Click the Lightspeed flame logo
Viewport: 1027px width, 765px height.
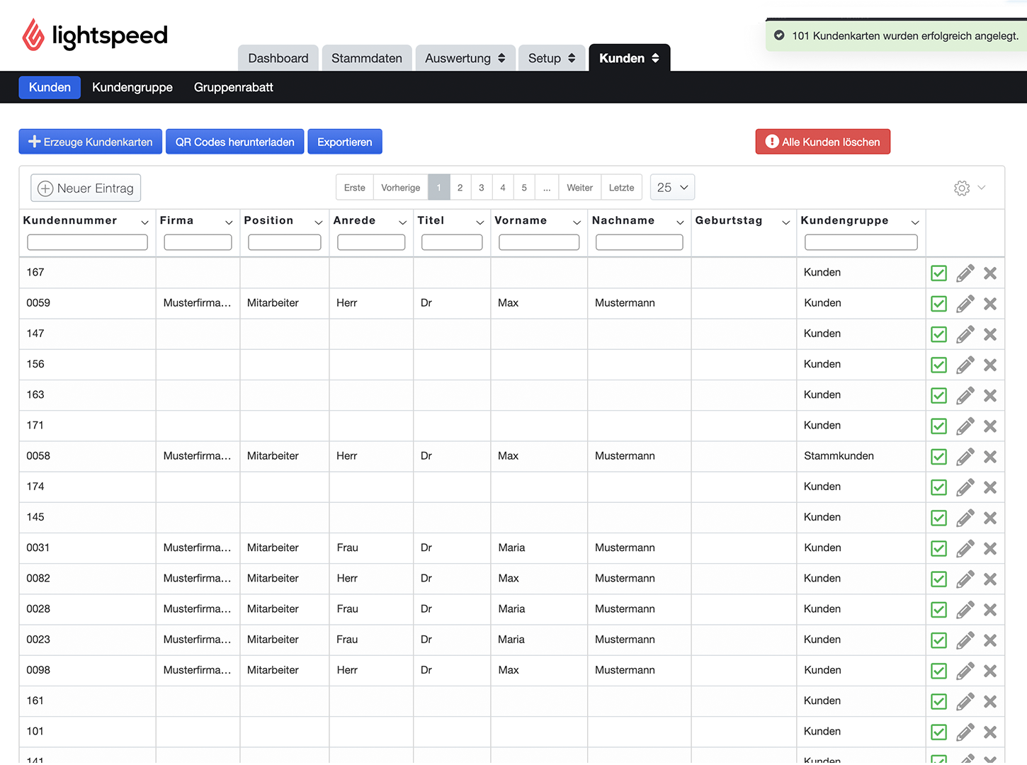pos(33,35)
